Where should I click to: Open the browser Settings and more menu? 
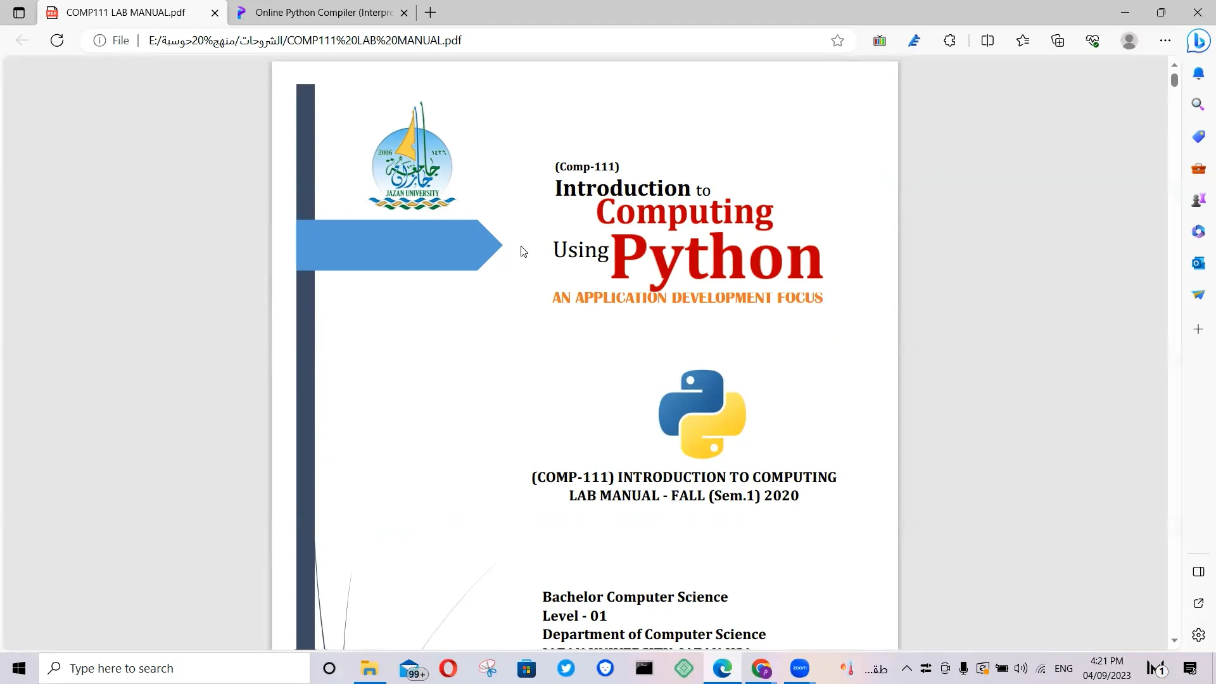click(x=1165, y=40)
